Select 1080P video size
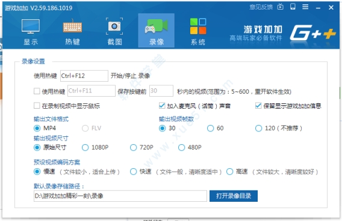 85,148
